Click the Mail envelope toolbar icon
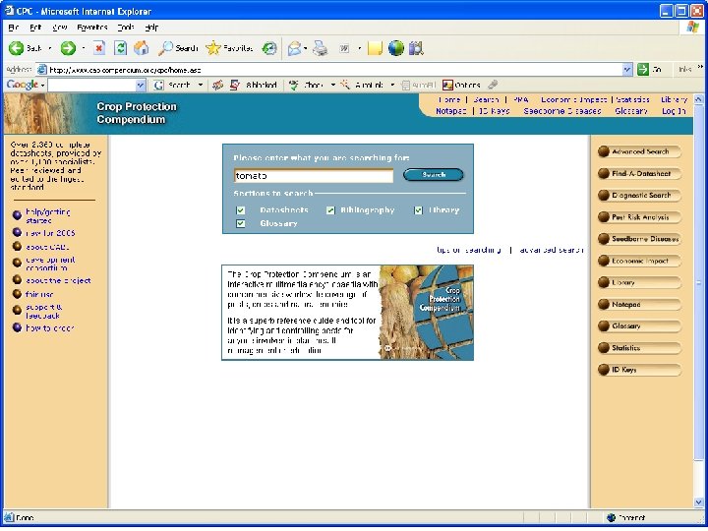 (x=294, y=48)
